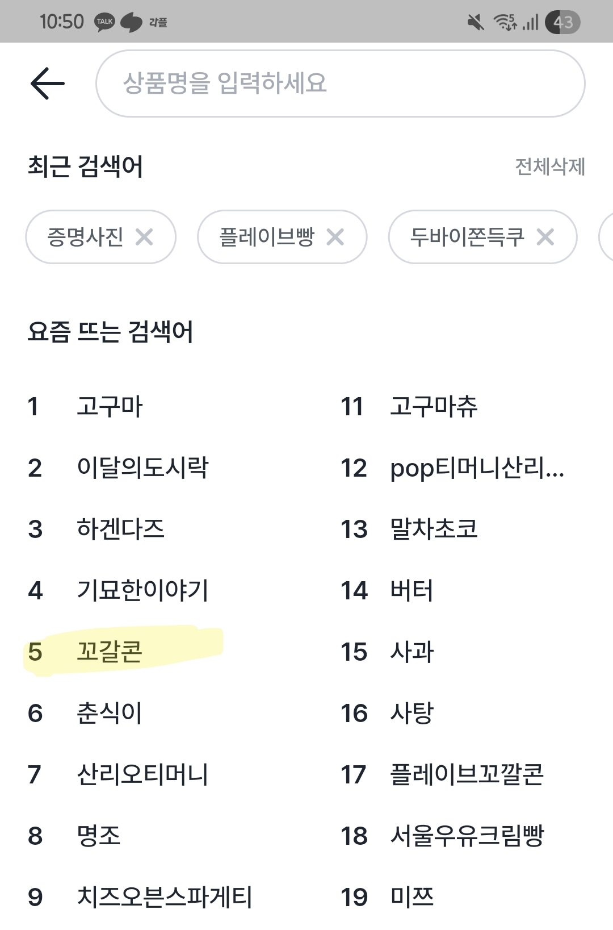Viewport: 613px width, 930px height.
Task: Remove 두바이쫀득쿠 recent search with X
Action: pyautogui.click(x=545, y=237)
